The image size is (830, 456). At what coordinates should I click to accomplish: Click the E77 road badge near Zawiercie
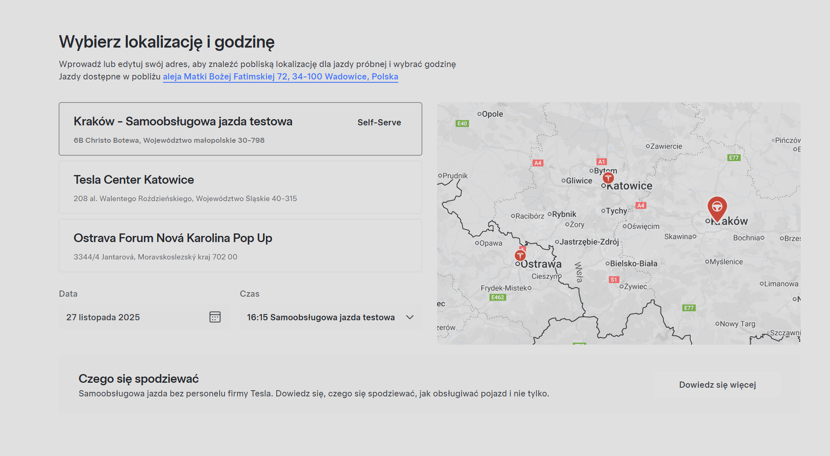pyautogui.click(x=734, y=158)
